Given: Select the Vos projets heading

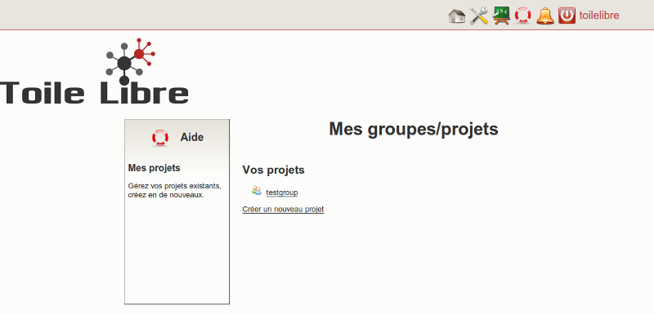Looking at the screenshot, I should [274, 170].
